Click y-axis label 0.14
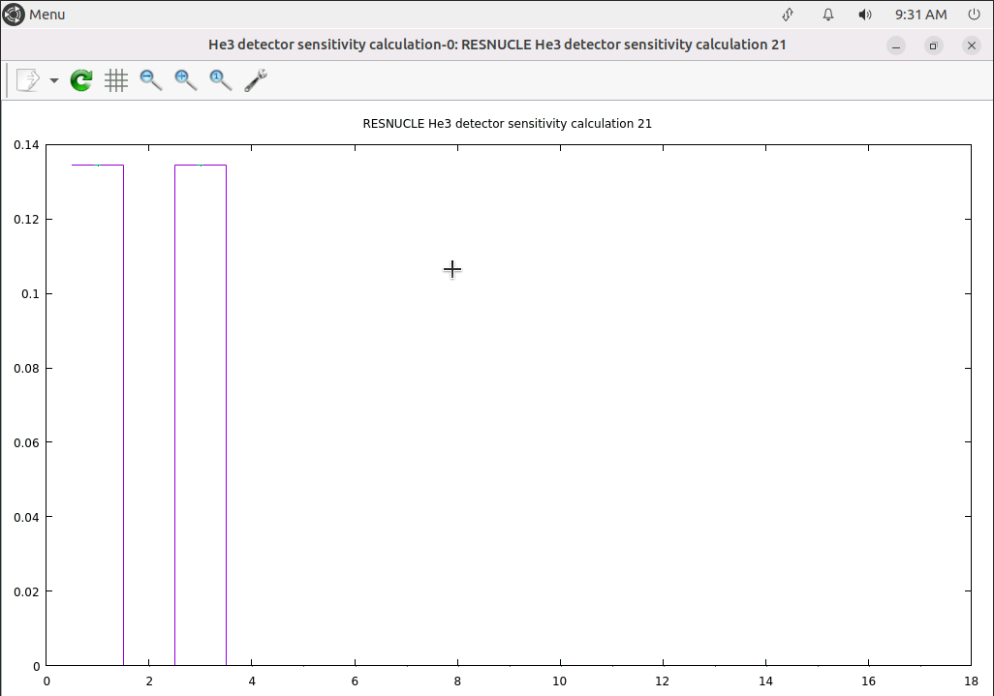The height and width of the screenshot is (696, 994). tap(26, 145)
